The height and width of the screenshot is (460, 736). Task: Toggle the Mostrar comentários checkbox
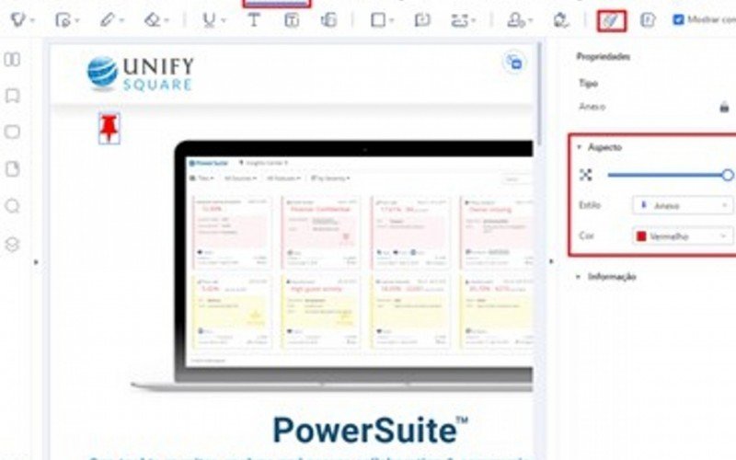(x=678, y=19)
